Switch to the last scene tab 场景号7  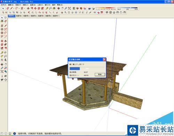tap(56, 16)
